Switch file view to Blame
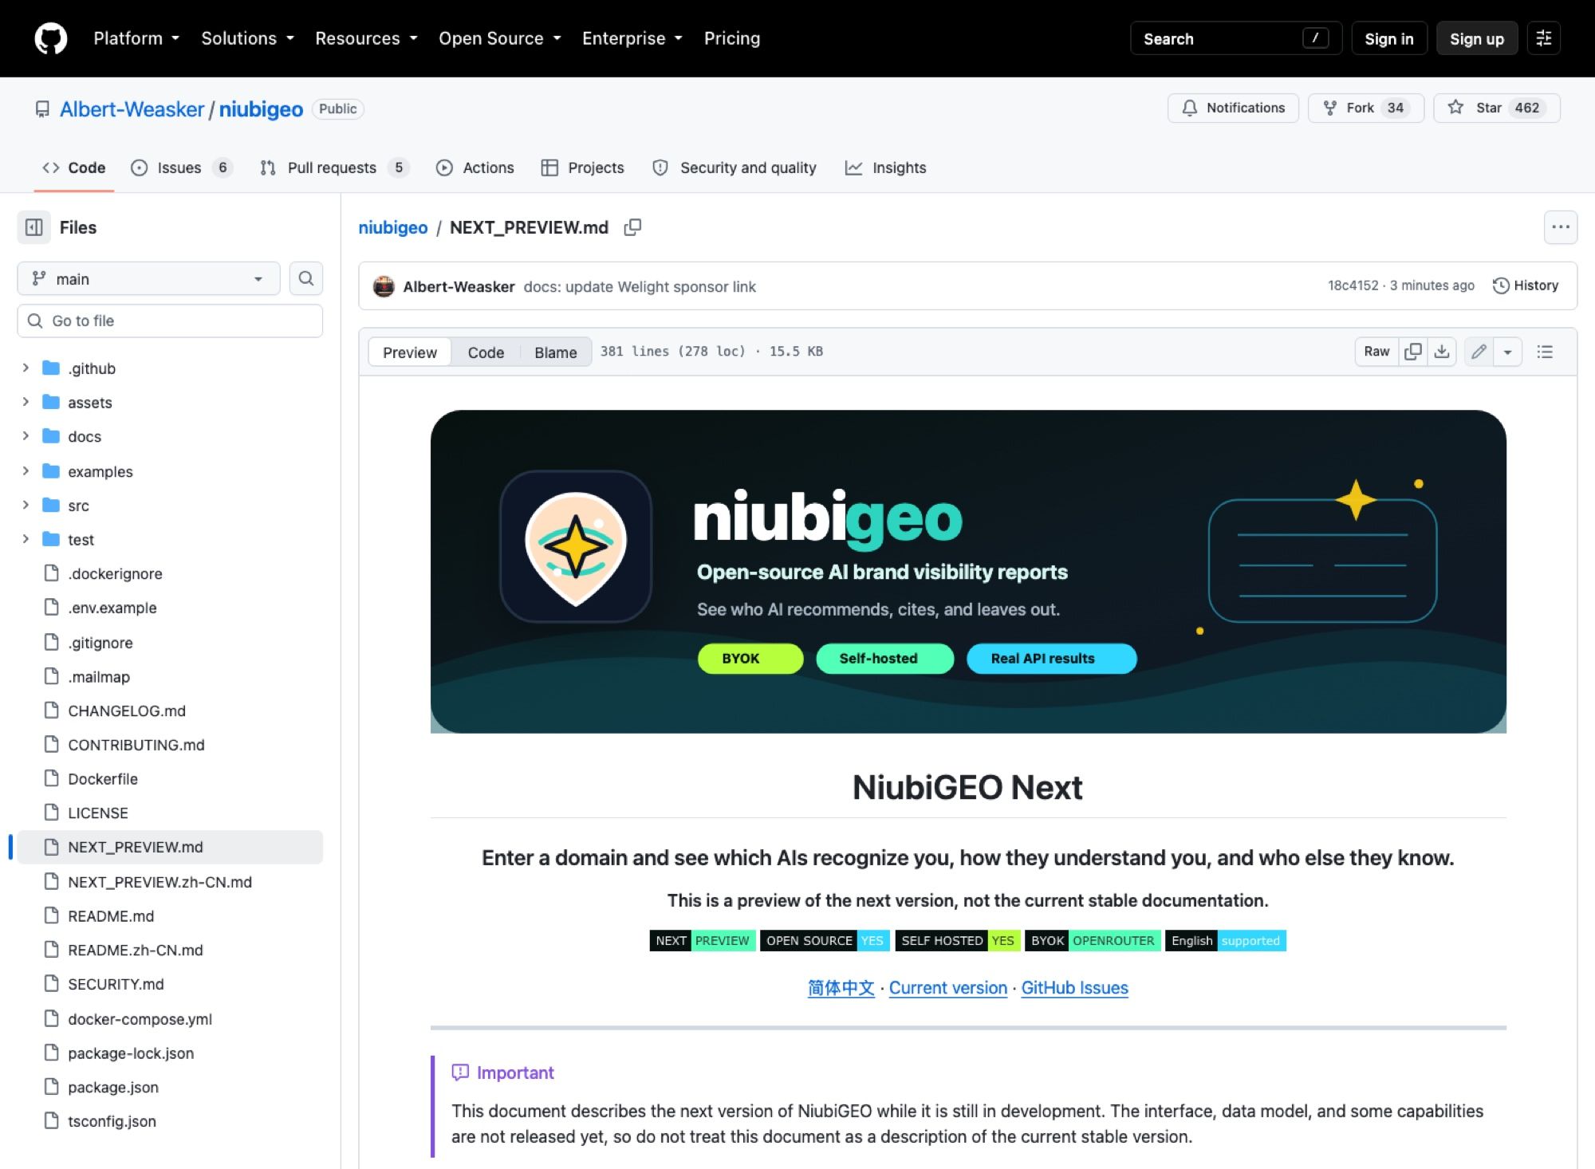This screenshot has width=1595, height=1169. click(x=555, y=352)
